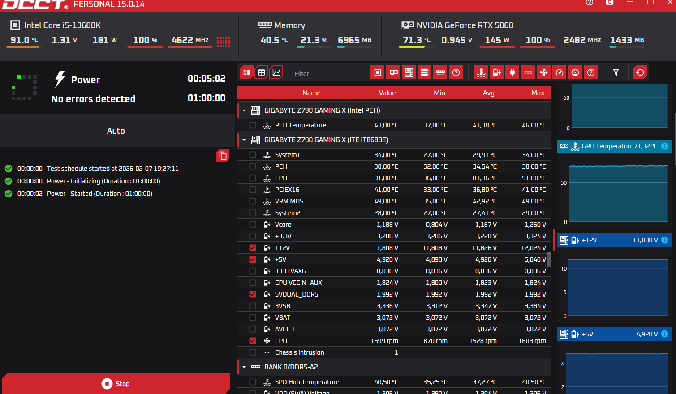Toggle the frequency gauge sensor filter icon
This screenshot has height=394, width=676.
click(x=560, y=72)
